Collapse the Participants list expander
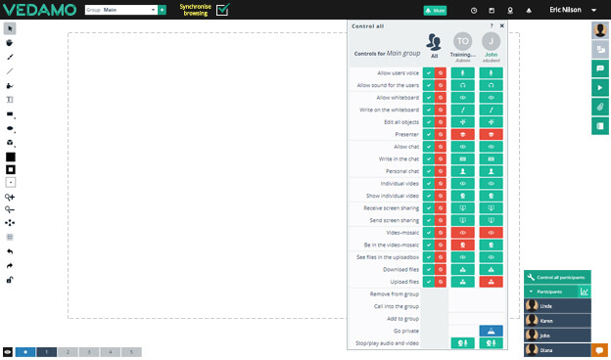This screenshot has width=611, height=360. (x=531, y=292)
